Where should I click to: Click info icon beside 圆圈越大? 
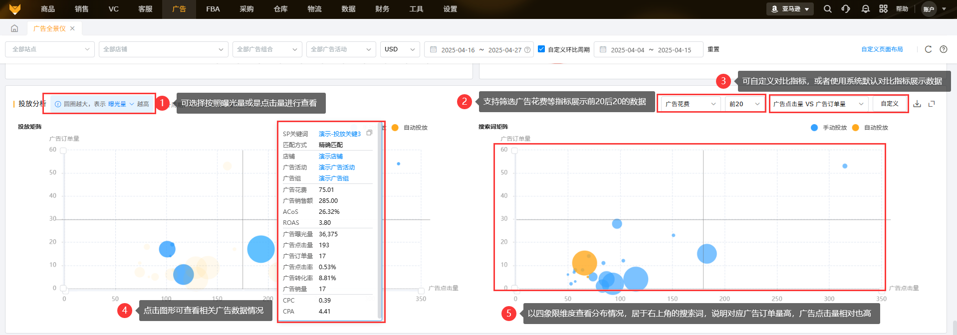[58, 104]
